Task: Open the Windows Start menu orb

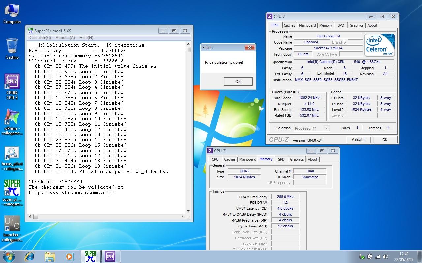Action: click(9, 256)
